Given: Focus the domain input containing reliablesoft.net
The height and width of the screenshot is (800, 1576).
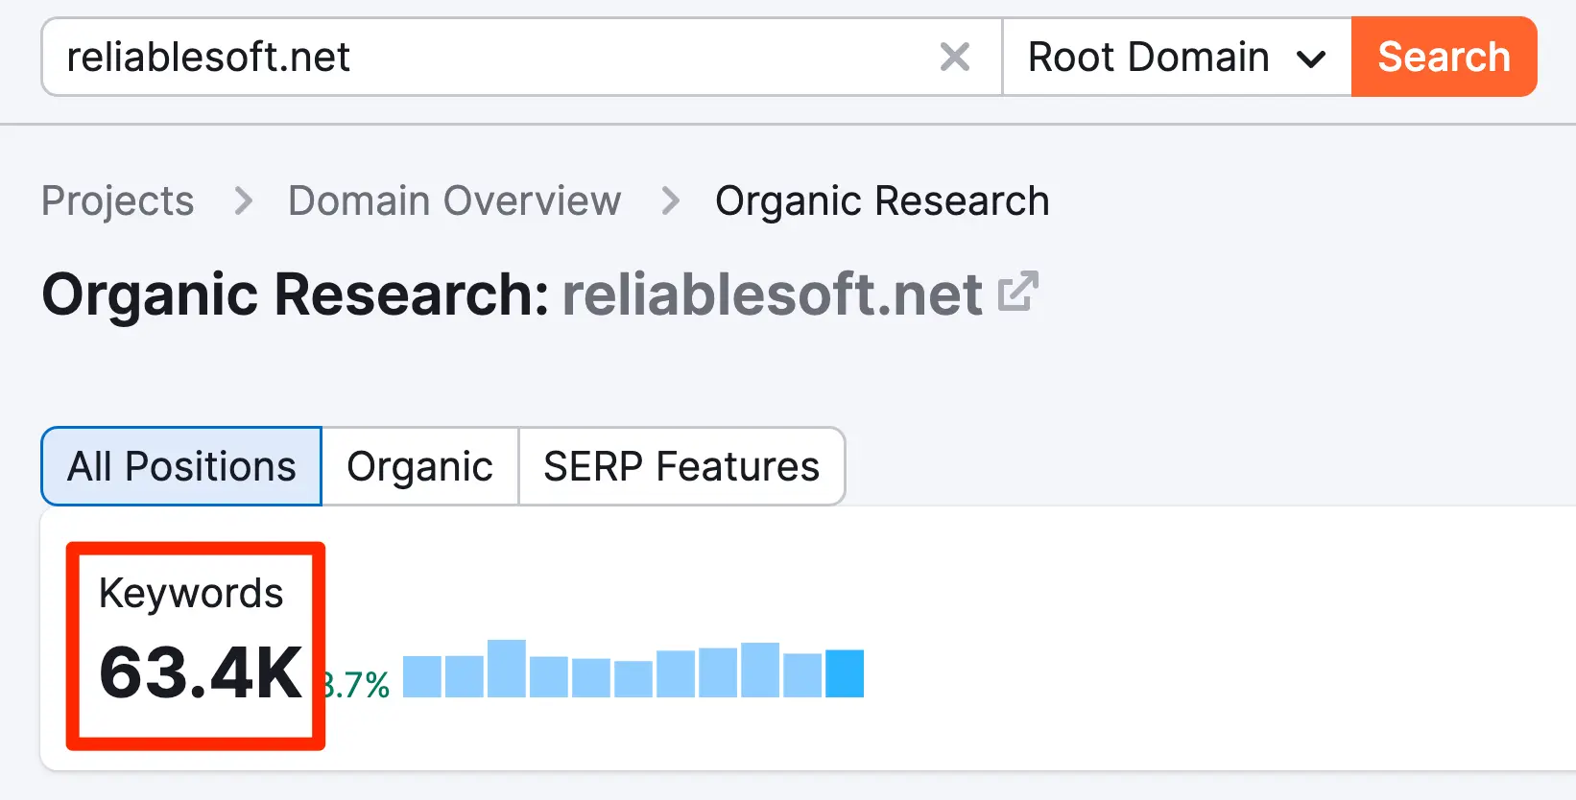Looking at the screenshot, I should click(480, 58).
